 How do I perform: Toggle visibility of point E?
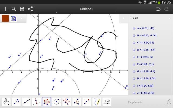[134, 57]
